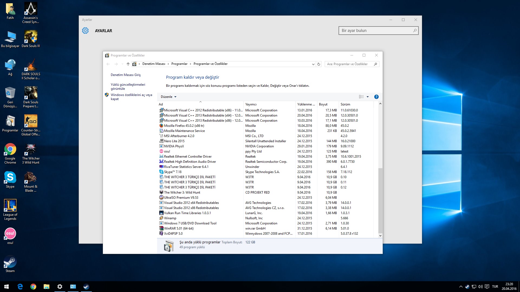
Task: Sort by the Ad column header
Action: click(200, 104)
